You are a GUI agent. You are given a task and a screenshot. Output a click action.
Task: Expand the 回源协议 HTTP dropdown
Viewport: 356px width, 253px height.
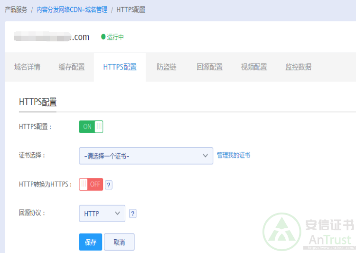pyautogui.click(x=102, y=214)
